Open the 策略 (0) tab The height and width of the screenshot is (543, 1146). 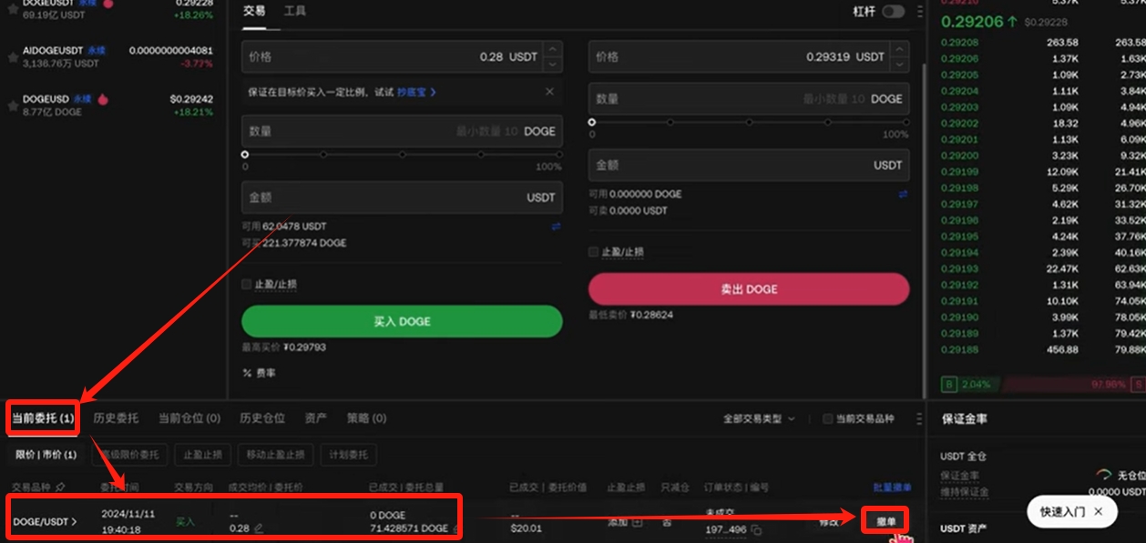366,418
